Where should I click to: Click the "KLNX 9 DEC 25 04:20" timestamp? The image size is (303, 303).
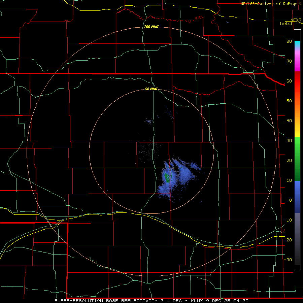[220, 301]
